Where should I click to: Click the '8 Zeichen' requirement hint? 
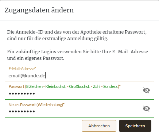[34, 86]
